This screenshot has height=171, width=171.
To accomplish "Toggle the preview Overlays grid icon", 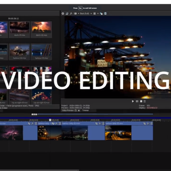I will pyautogui.click(x=94, y=14).
